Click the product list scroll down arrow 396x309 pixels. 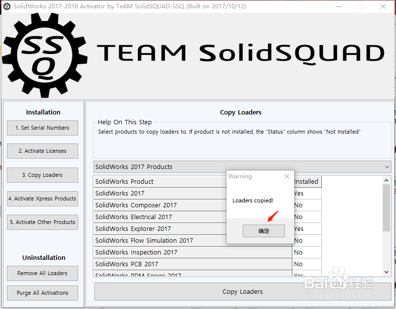point(386,272)
